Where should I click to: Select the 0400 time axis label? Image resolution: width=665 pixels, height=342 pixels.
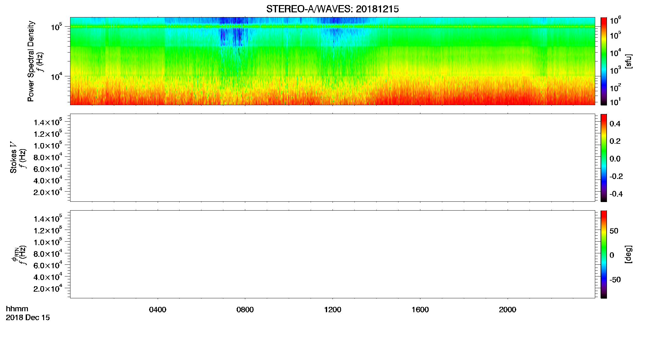[x=158, y=310]
